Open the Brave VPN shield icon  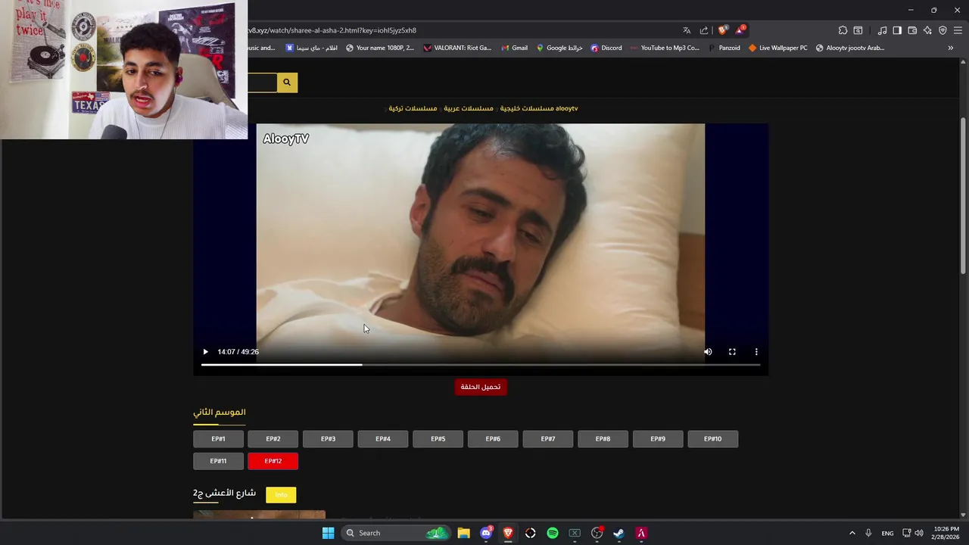(943, 30)
